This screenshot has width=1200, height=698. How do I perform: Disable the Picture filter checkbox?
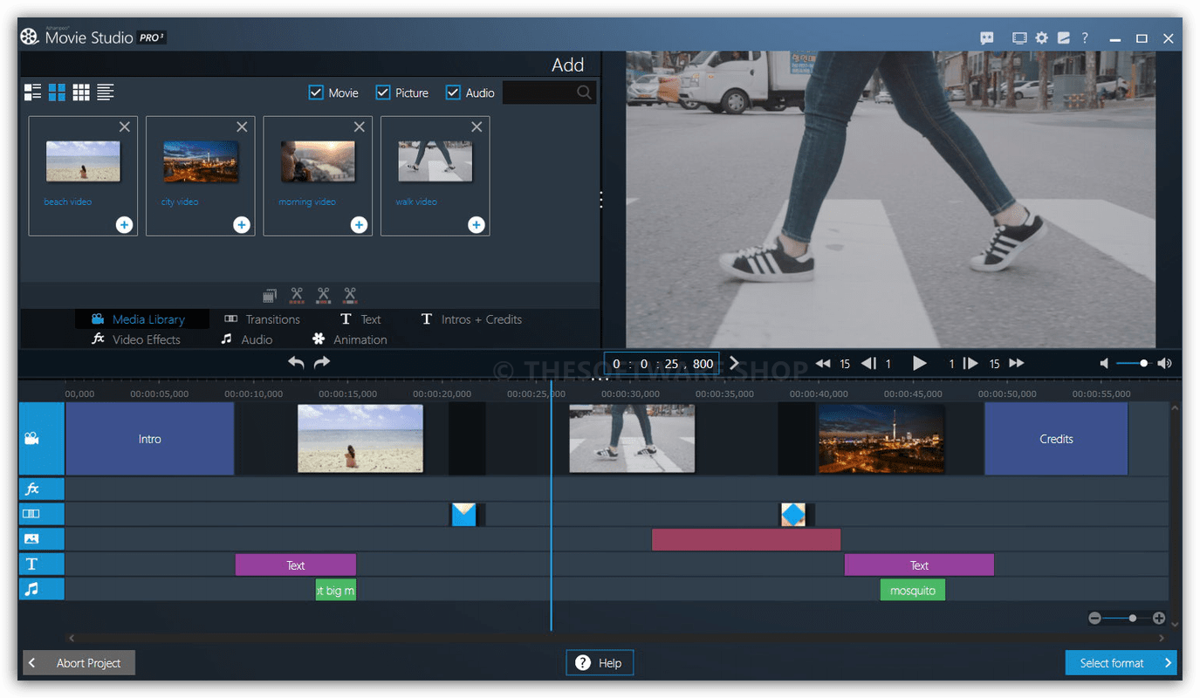pyautogui.click(x=381, y=92)
